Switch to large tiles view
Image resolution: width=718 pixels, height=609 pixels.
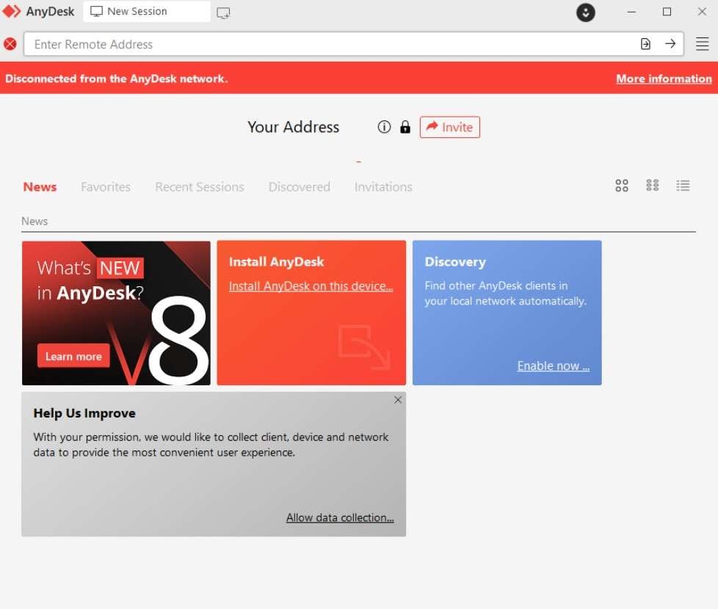(x=621, y=186)
